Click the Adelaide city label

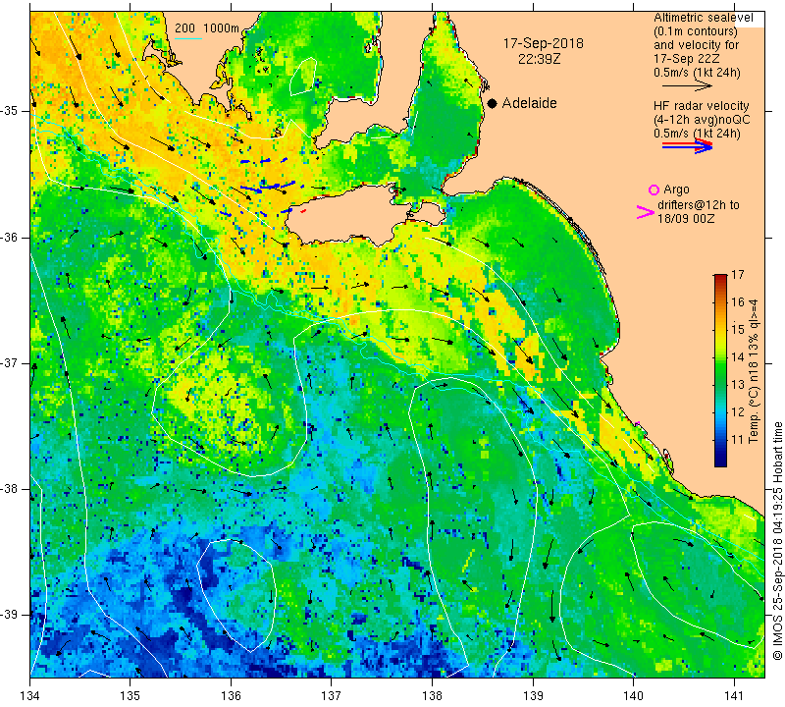(529, 103)
